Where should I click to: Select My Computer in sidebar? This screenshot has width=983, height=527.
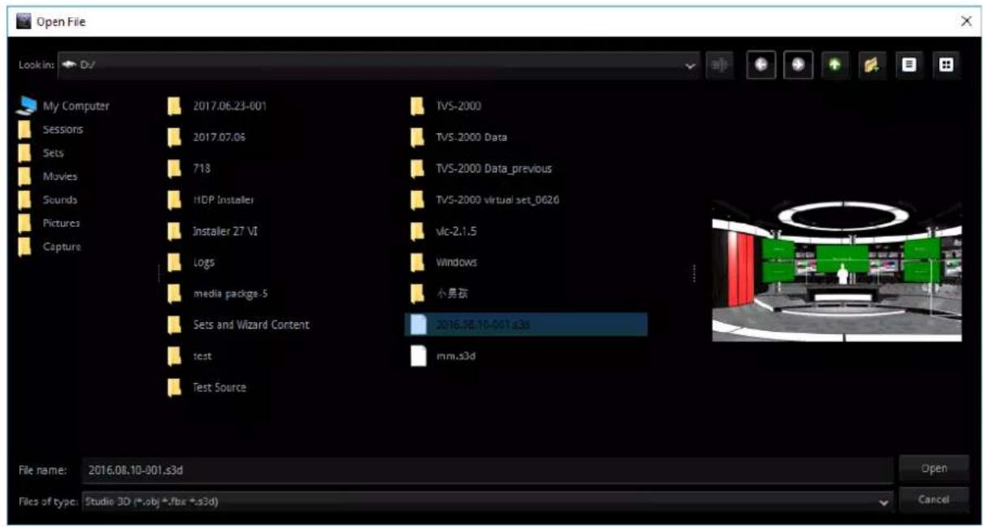click(x=64, y=106)
